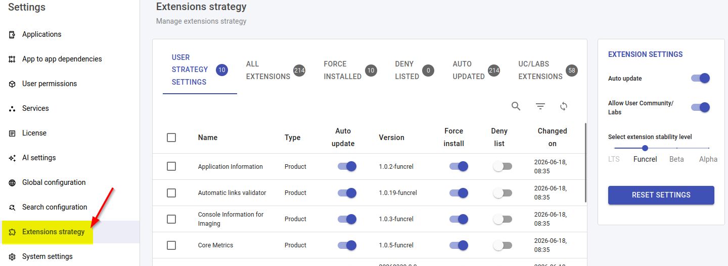Toggle Auto update for Console Information for Imaging
The image size is (728, 266).
(x=347, y=219)
